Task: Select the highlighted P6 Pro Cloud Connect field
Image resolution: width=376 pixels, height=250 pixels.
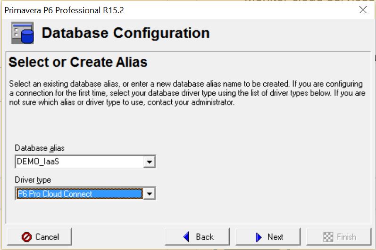Action: 79,194
